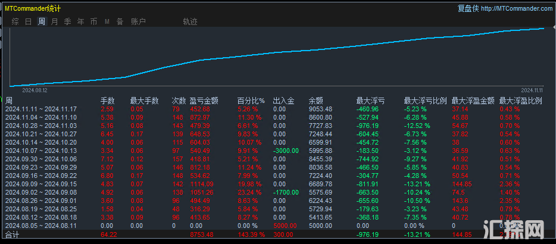
Task: Click the 合计 total row label
Action: [11, 234]
